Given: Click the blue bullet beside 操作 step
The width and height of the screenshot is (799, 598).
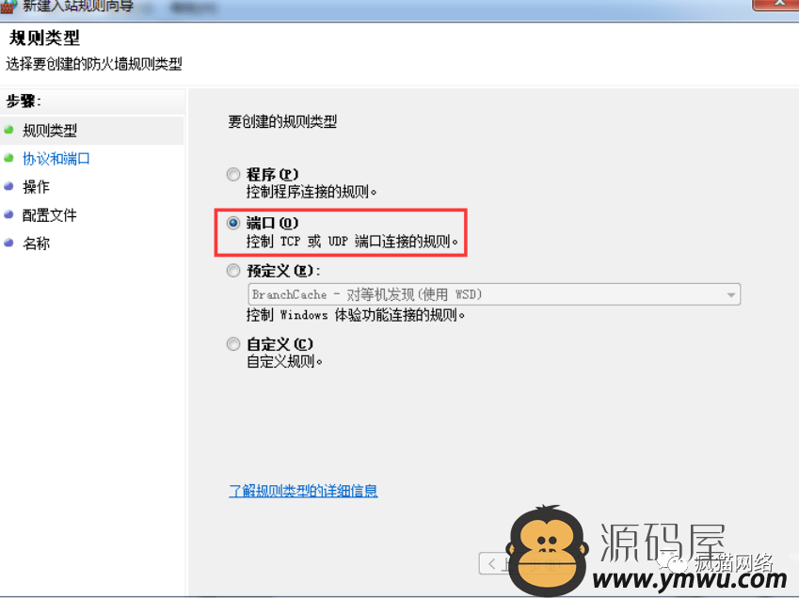Looking at the screenshot, I should click(x=8, y=186).
